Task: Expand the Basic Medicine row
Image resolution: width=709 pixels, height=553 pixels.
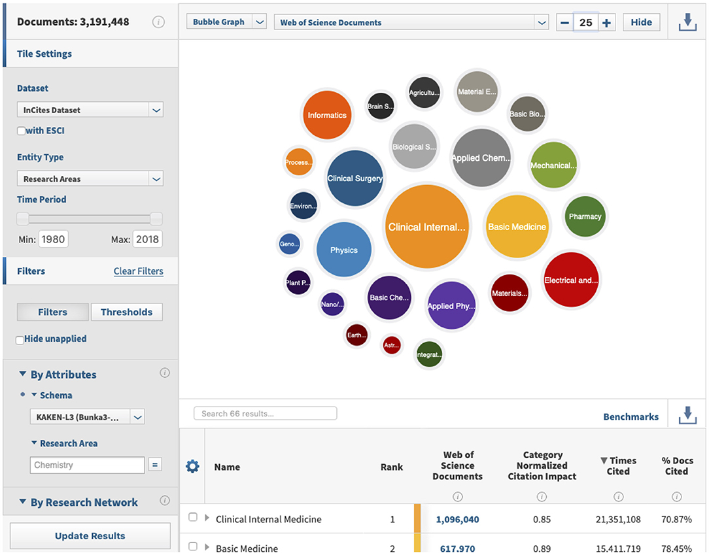Action: 207,547
